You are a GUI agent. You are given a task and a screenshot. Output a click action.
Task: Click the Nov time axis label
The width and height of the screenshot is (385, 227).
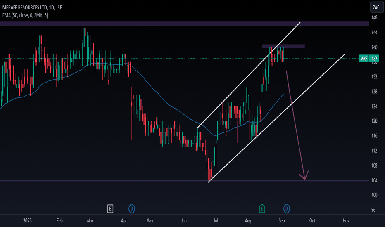(x=346, y=220)
